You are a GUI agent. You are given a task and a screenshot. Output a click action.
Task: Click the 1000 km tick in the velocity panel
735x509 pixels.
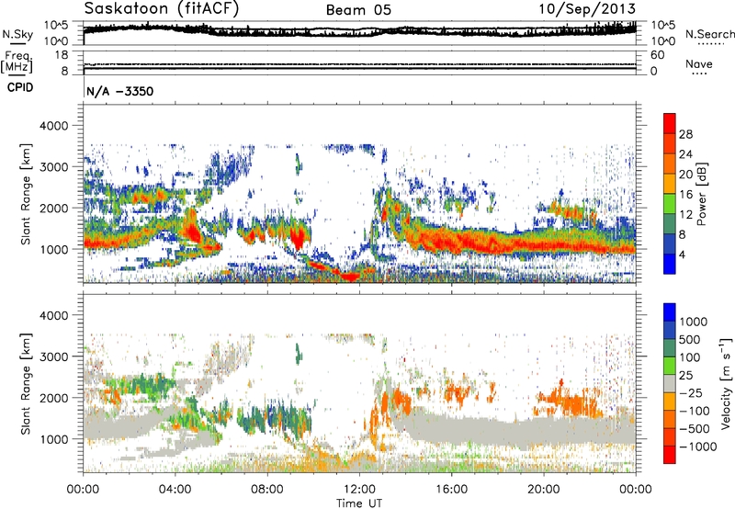[x=54, y=439]
